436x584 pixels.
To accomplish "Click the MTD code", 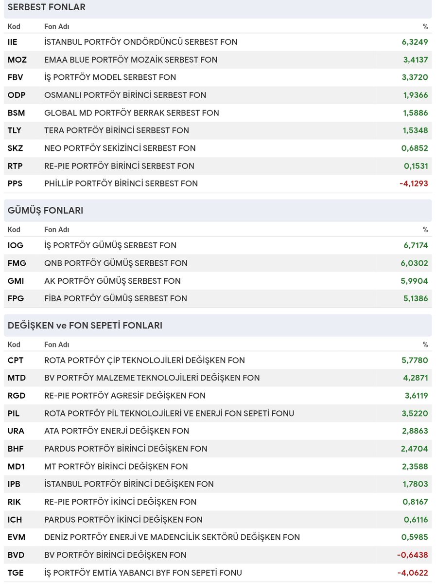I will click(x=17, y=378).
